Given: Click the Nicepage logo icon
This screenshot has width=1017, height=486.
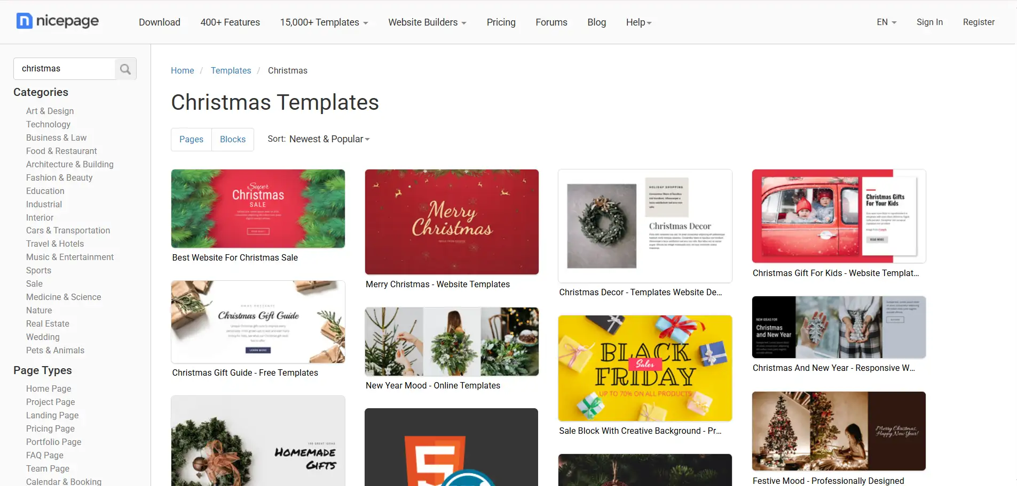Looking at the screenshot, I should pos(25,21).
